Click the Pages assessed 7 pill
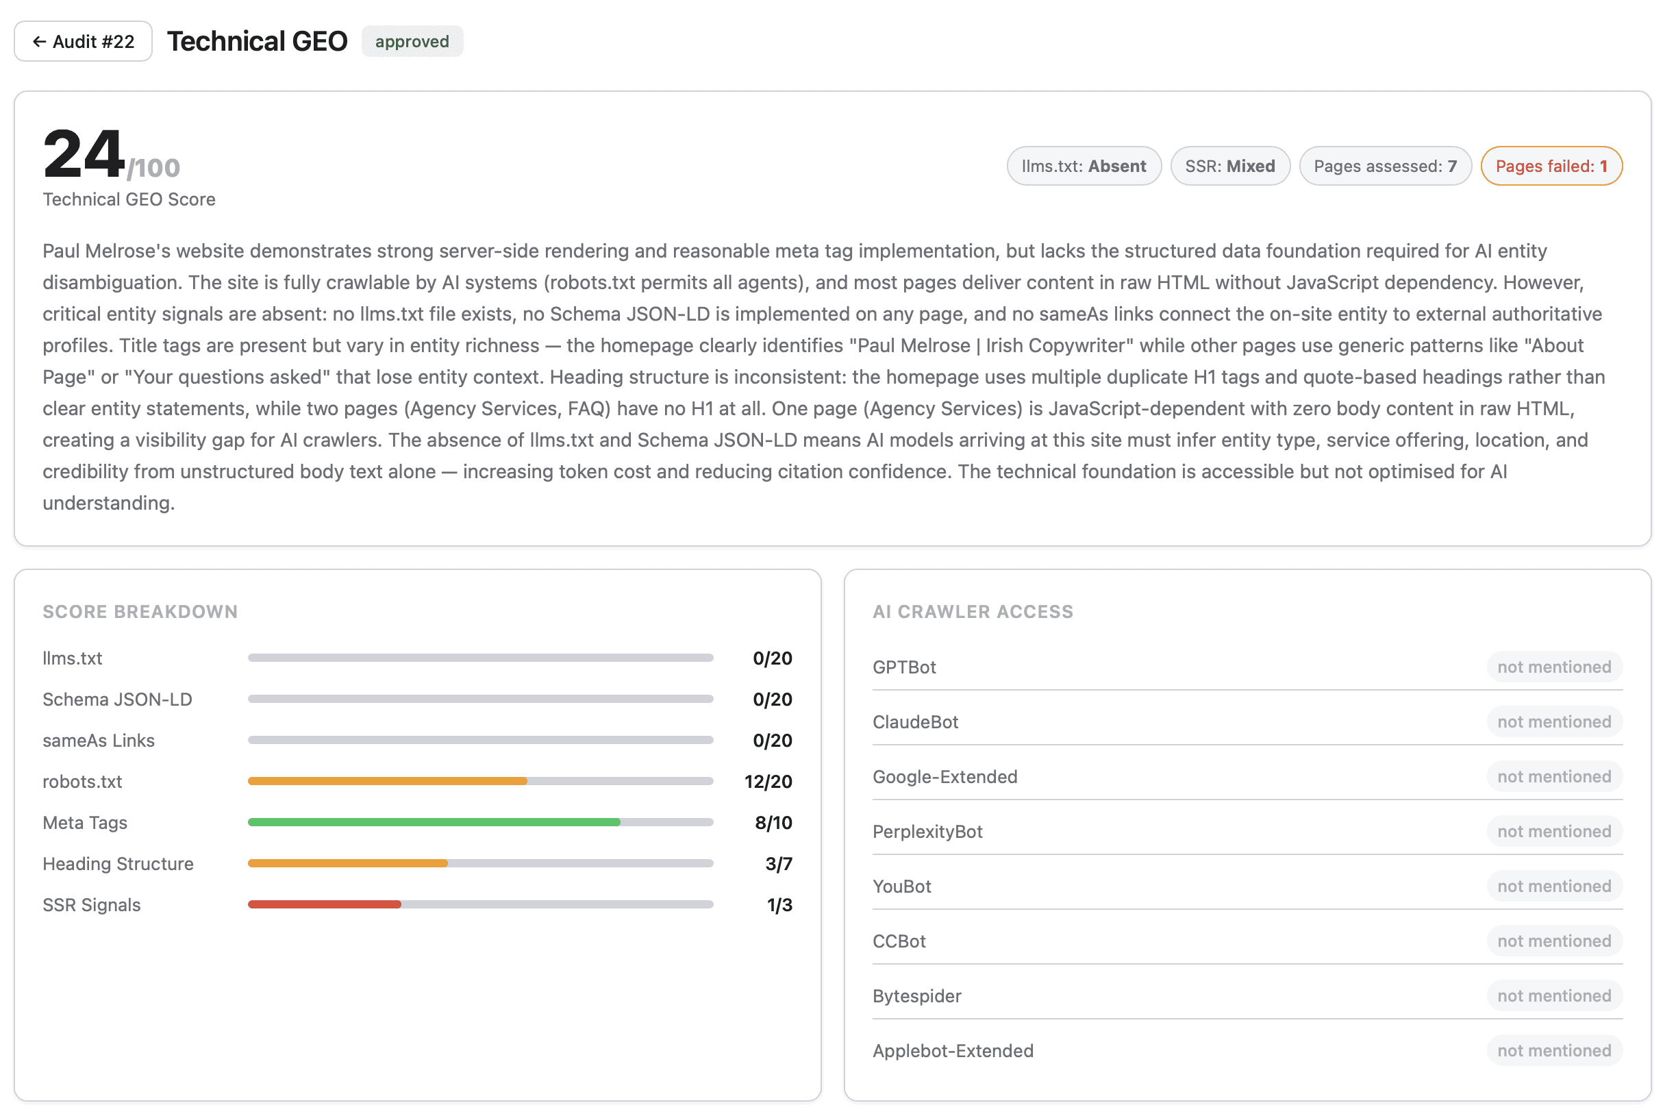This screenshot has width=1663, height=1114. coord(1384,166)
